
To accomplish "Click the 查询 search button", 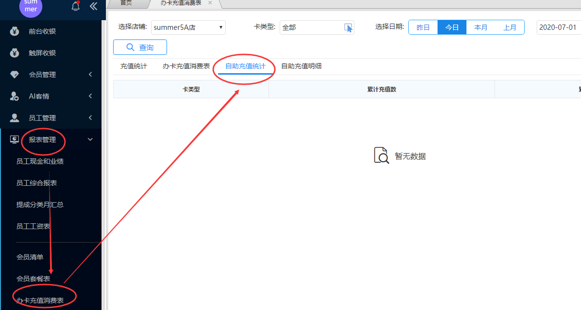I will 140,47.
